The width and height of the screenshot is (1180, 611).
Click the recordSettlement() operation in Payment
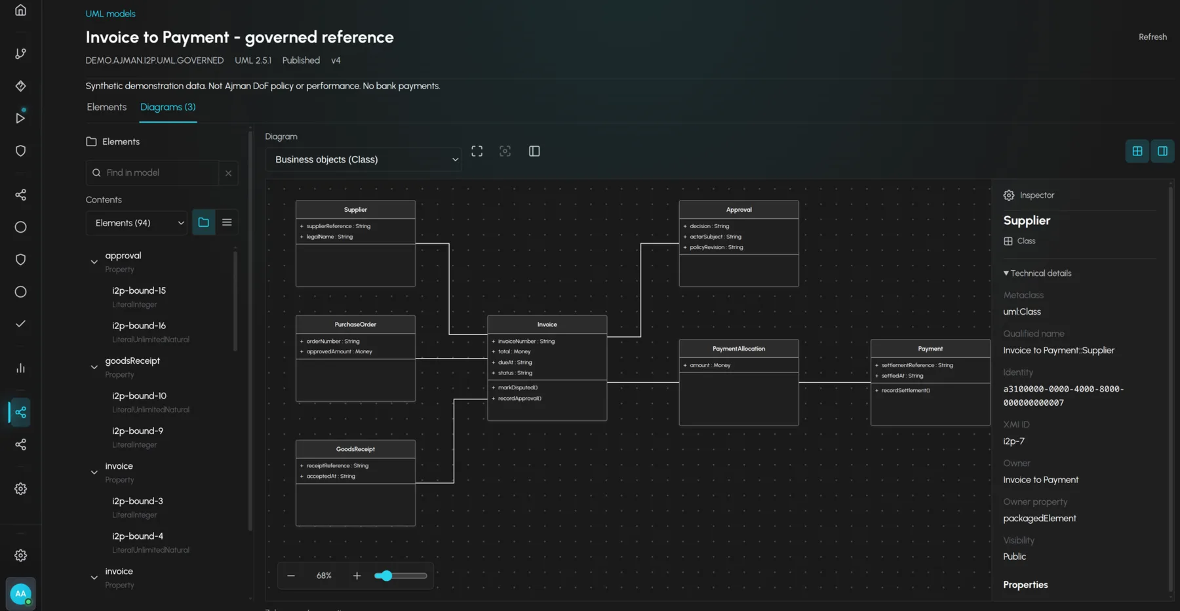point(905,391)
